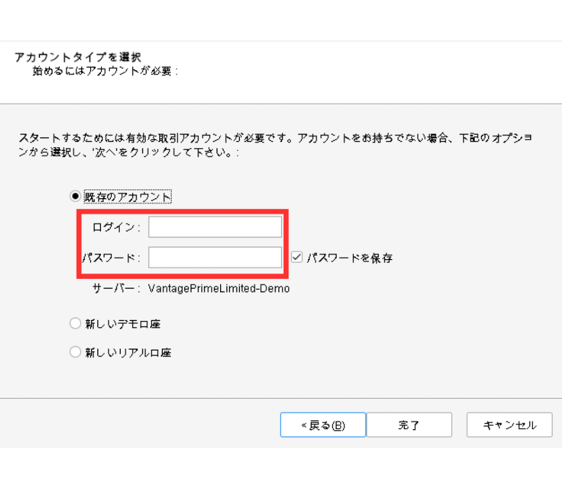Select the existing account login option

(75, 196)
